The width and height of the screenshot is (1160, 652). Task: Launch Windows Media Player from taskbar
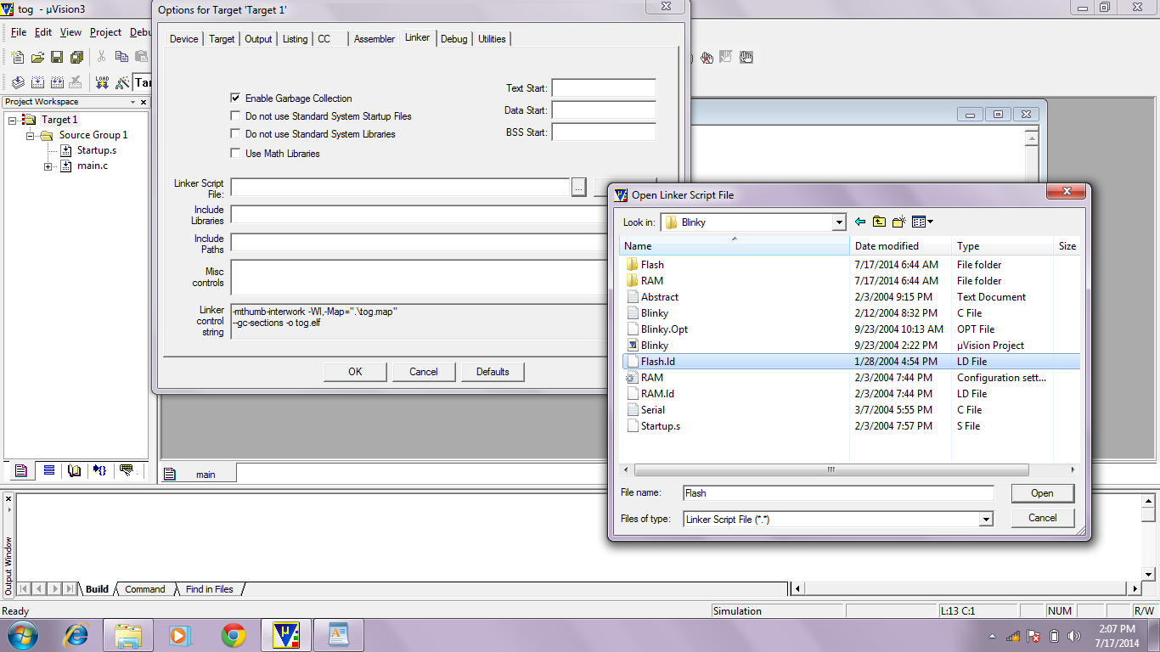180,635
